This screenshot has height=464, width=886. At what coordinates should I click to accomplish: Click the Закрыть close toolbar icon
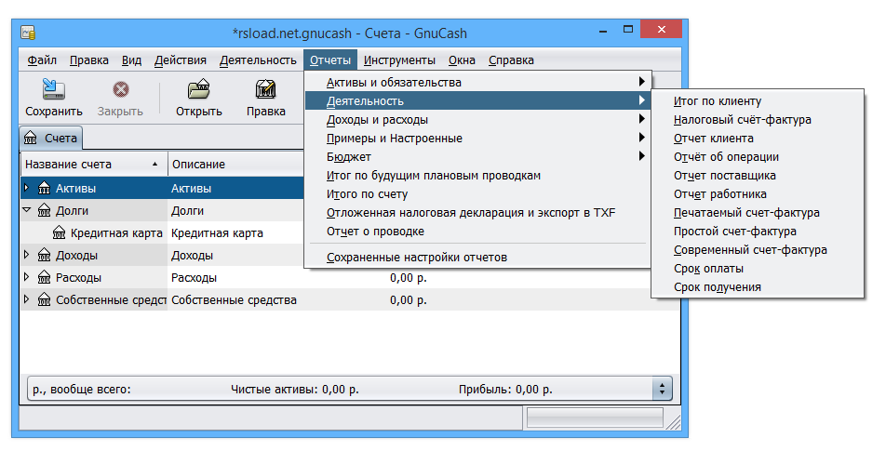(x=120, y=89)
